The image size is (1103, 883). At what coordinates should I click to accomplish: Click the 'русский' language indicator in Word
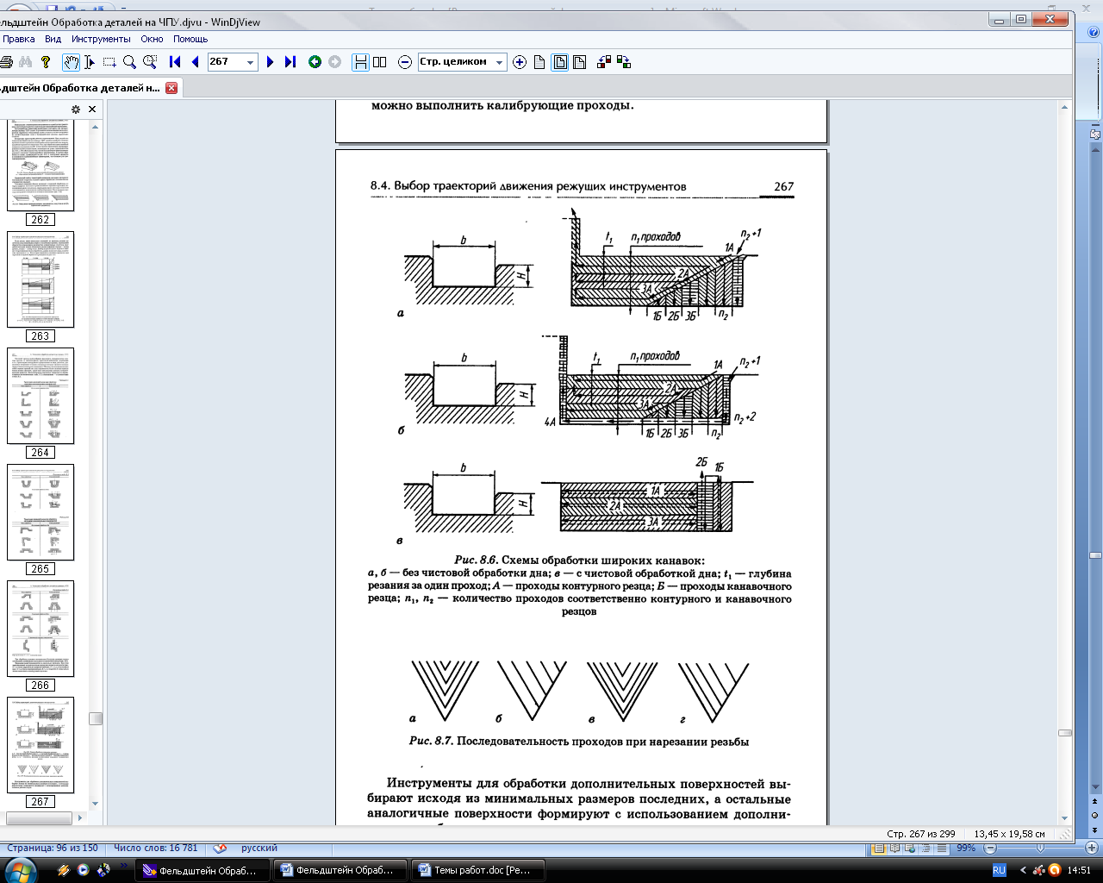[x=259, y=849]
